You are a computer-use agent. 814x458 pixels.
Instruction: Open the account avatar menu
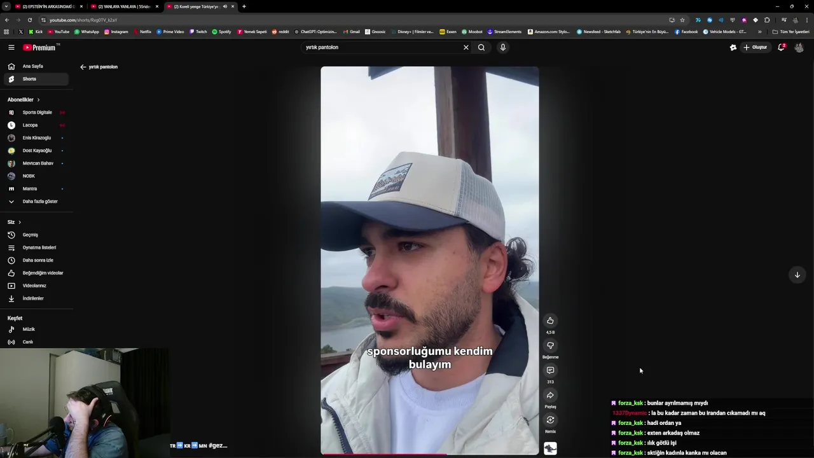pyautogui.click(x=799, y=47)
